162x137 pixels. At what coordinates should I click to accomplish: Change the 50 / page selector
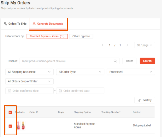click(x=144, y=45)
